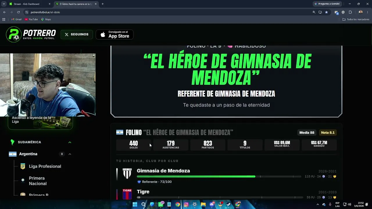372x209 pixels.
Task: Open WhatsApp from the taskbar
Action: pos(161,204)
